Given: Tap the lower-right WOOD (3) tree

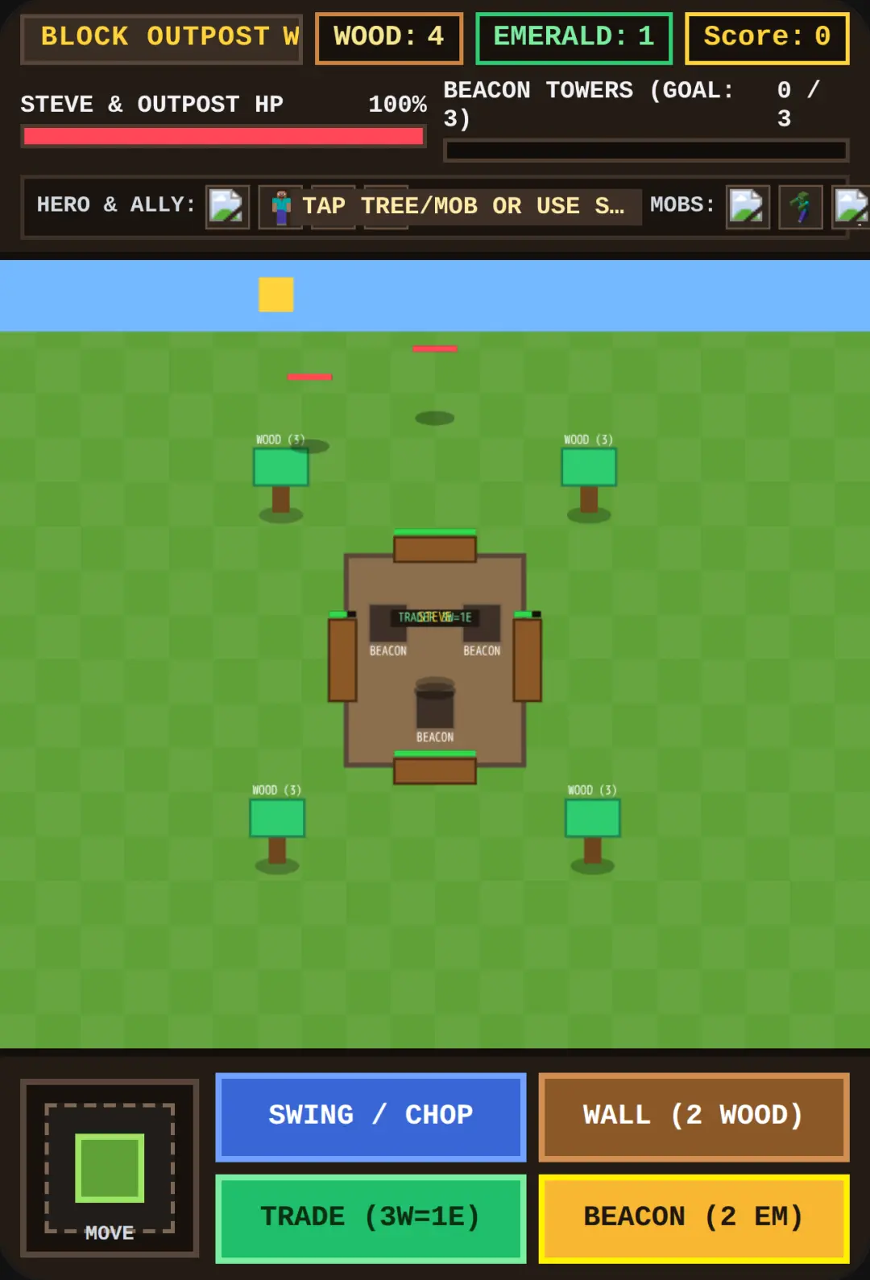Looking at the screenshot, I should tap(593, 832).
